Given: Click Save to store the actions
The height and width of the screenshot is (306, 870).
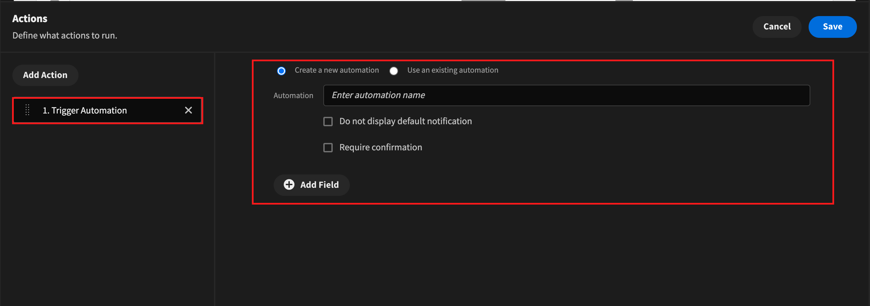Looking at the screenshot, I should 832,27.
